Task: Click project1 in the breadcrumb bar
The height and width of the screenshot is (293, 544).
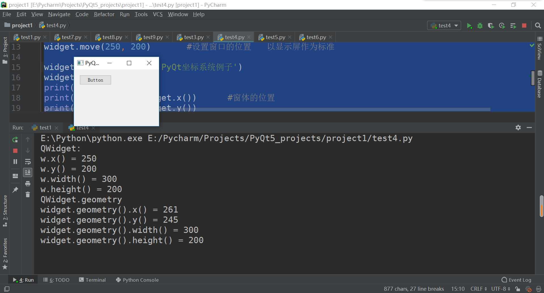Action: [x=19, y=25]
